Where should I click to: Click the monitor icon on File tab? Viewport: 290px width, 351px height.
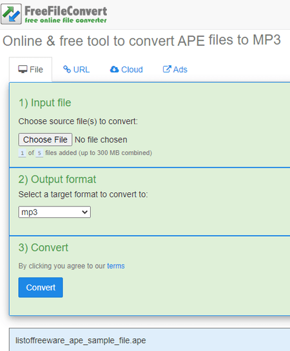(x=23, y=69)
